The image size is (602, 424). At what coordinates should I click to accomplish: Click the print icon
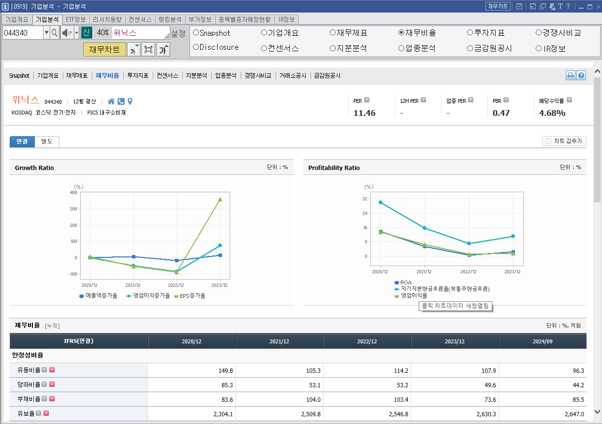pos(571,75)
